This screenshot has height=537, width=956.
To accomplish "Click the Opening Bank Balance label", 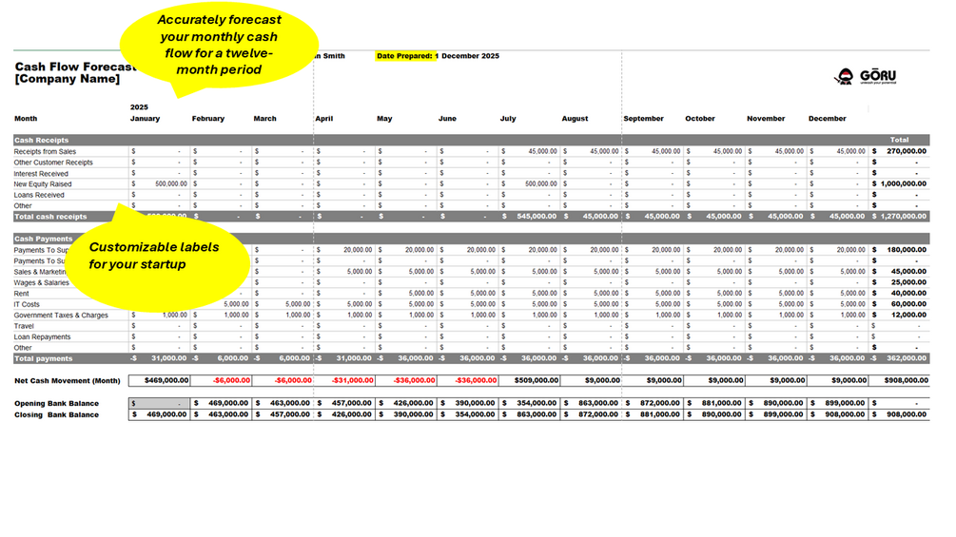I will [x=57, y=404].
